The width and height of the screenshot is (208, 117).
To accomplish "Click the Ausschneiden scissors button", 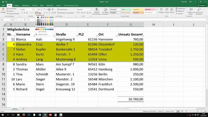I will pos(12,9).
